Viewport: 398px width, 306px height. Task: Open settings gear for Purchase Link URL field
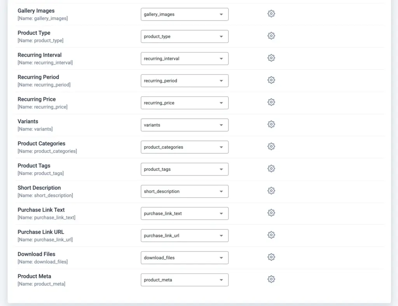tap(271, 235)
